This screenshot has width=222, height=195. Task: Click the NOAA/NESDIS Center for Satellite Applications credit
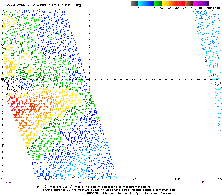tap(130, 193)
